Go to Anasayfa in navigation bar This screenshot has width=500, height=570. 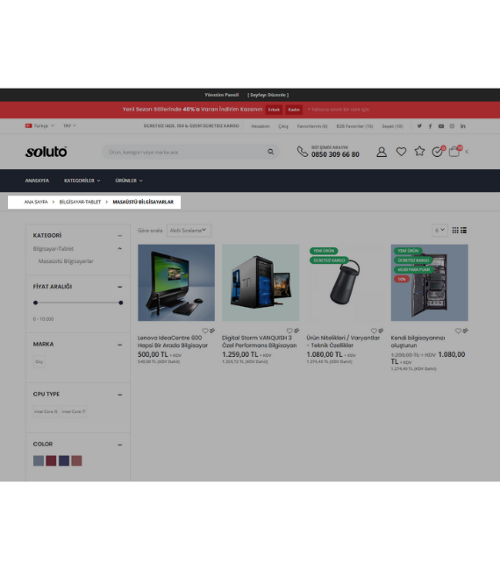(x=37, y=181)
